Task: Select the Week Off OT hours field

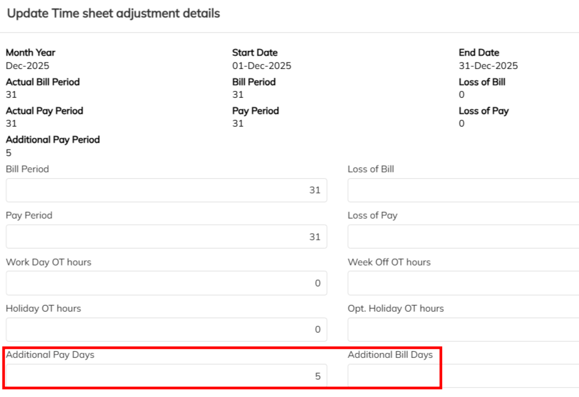Action: pos(462,283)
